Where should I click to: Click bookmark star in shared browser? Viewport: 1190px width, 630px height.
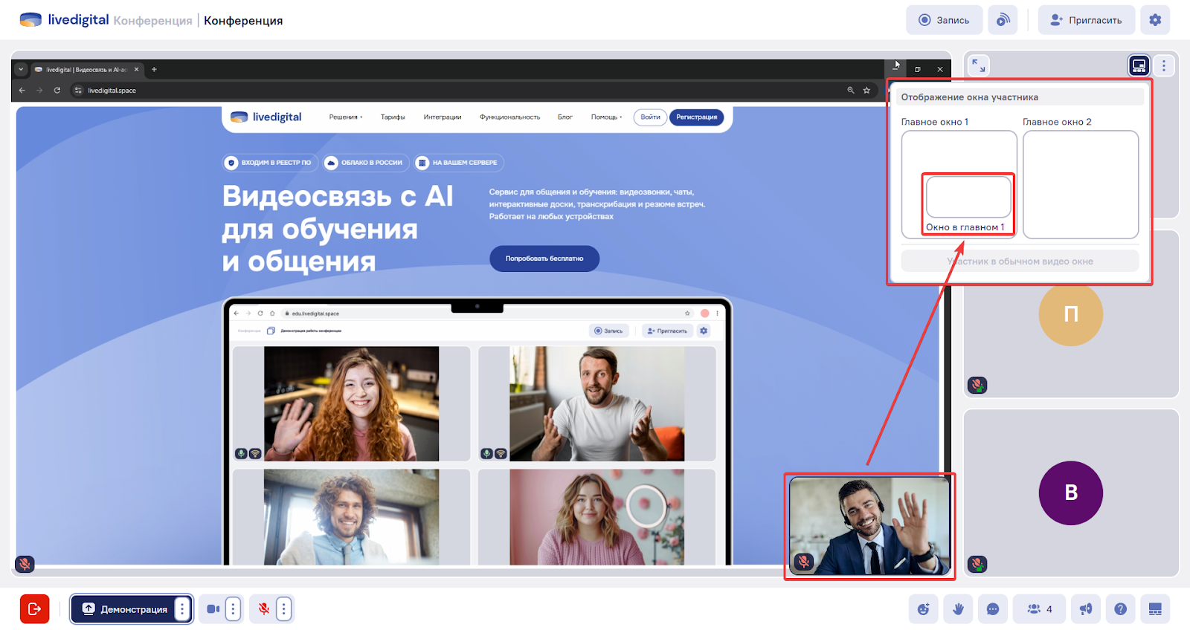pyautogui.click(x=866, y=91)
